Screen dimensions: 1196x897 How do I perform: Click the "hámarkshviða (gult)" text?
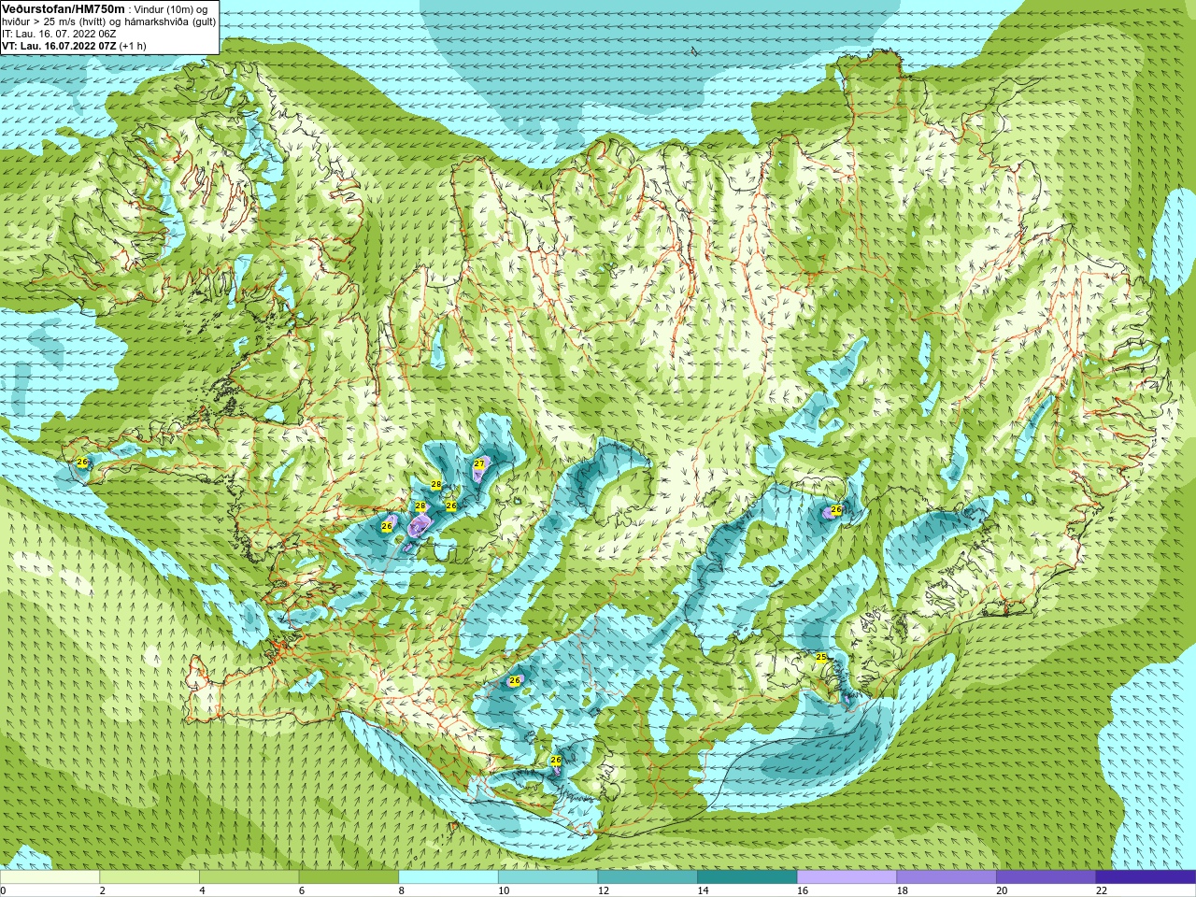(x=170, y=21)
